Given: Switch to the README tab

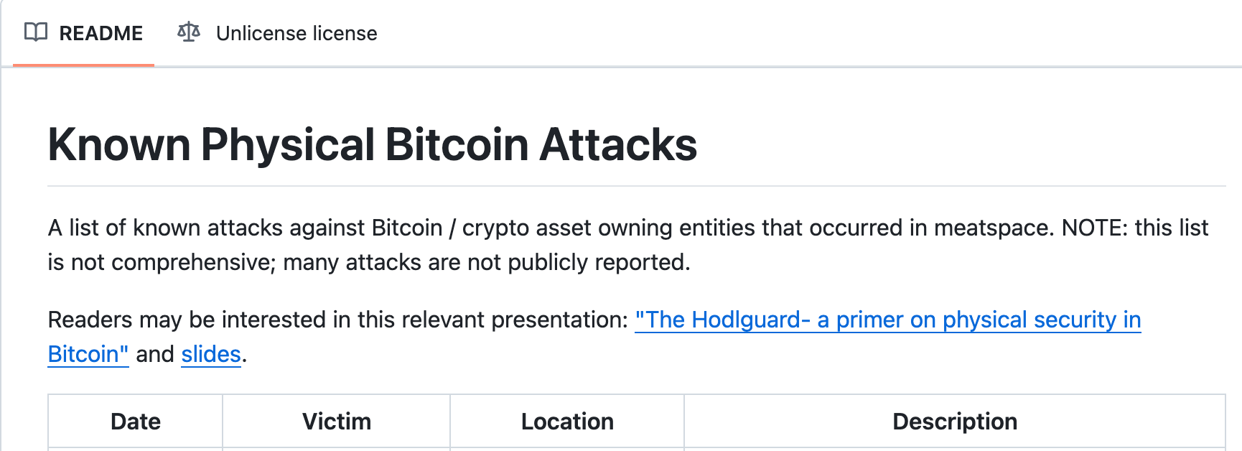Looking at the screenshot, I should [83, 33].
